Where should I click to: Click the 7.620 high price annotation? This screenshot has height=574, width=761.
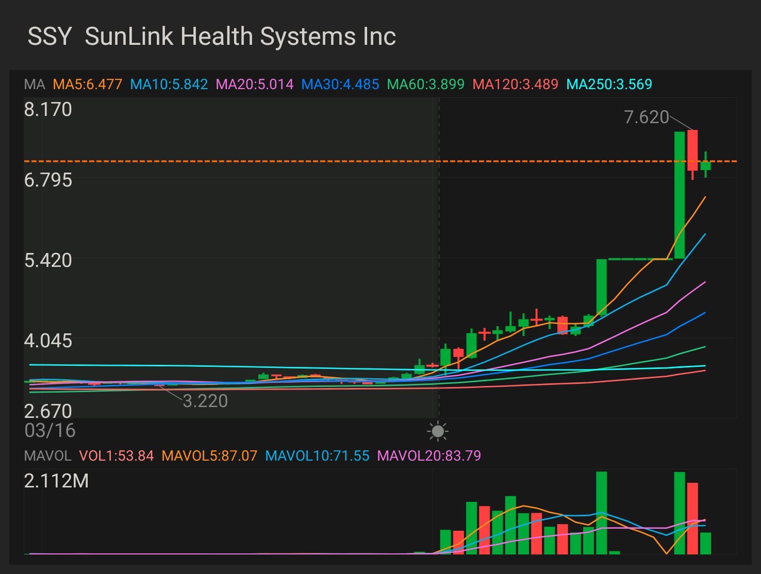point(646,117)
